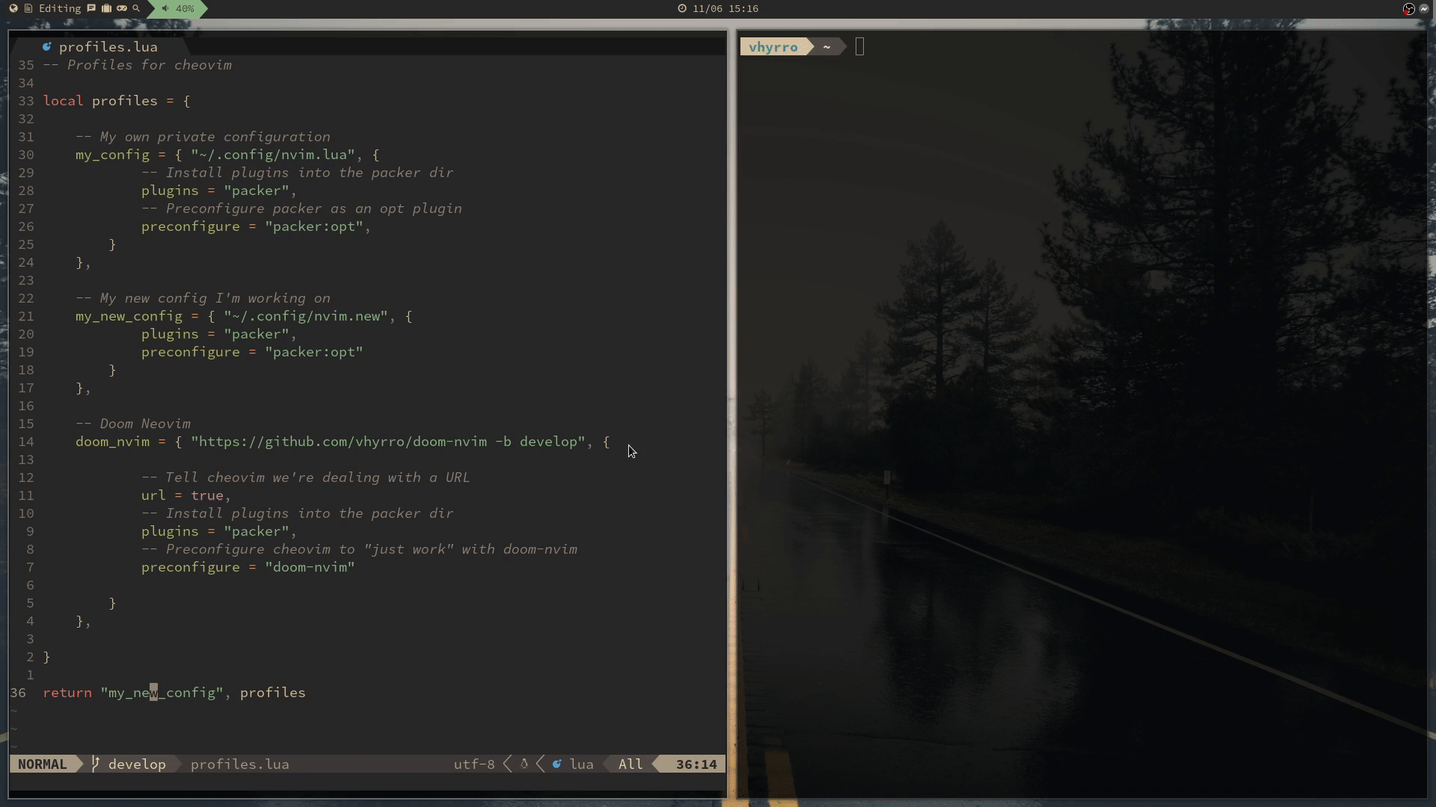
Task: Switch to the briefcase workspace icon
Action: 106,8
